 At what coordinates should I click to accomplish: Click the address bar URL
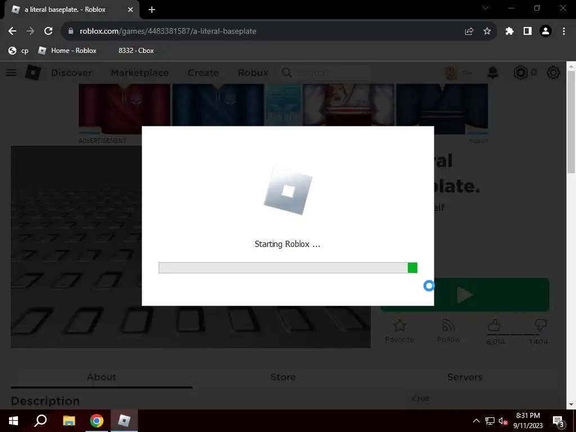(x=168, y=31)
